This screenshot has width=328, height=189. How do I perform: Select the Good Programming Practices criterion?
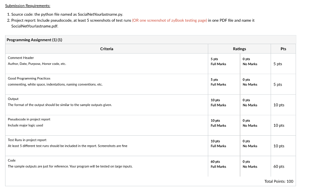[x=29, y=78]
